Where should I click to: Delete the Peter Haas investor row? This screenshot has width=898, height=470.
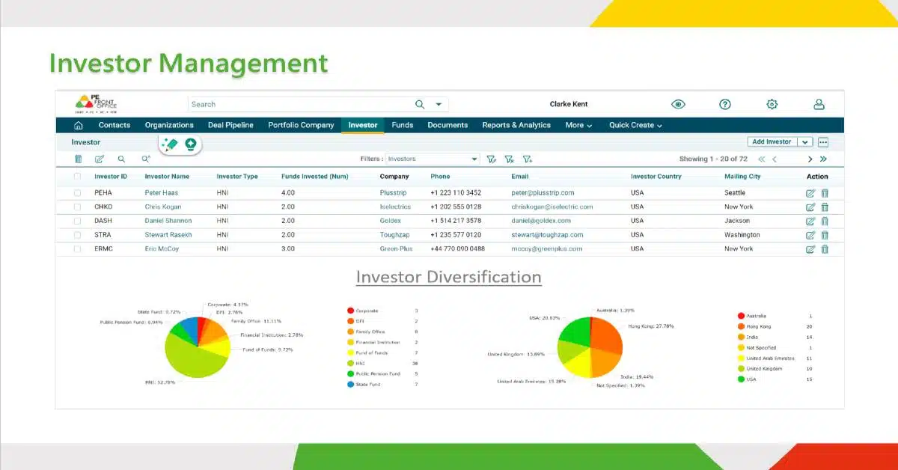pyautogui.click(x=825, y=193)
